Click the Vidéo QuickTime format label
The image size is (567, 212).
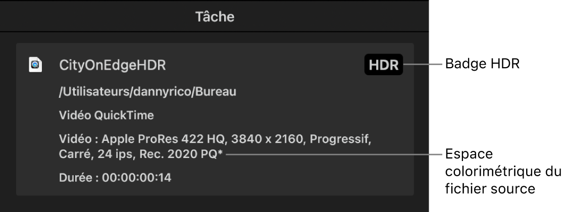pyautogui.click(x=107, y=116)
